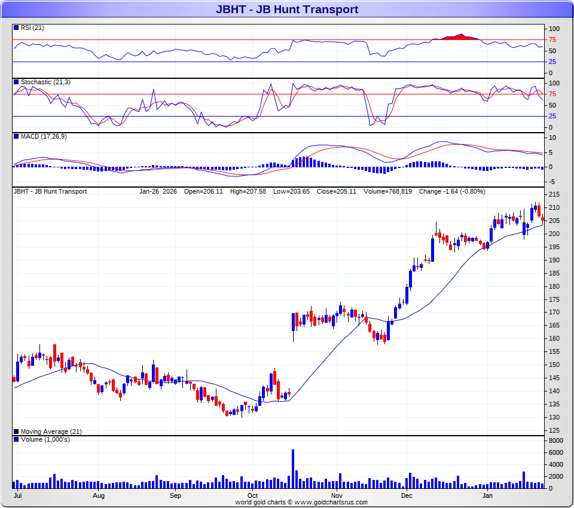Click the chart title JBHT - JB Hunt Transport
This screenshot has width=574, height=508.
[x=287, y=9]
